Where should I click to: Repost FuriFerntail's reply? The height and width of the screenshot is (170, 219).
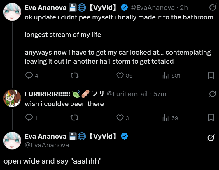click(x=74, y=118)
